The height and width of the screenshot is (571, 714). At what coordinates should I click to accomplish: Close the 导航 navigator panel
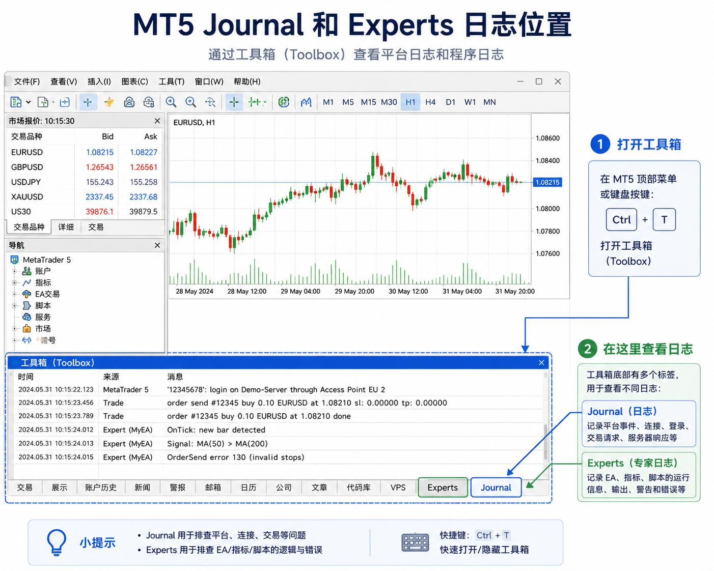(157, 245)
